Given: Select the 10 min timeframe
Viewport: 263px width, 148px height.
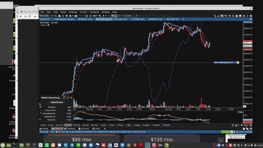Looking at the screenshot, I should (59, 125).
